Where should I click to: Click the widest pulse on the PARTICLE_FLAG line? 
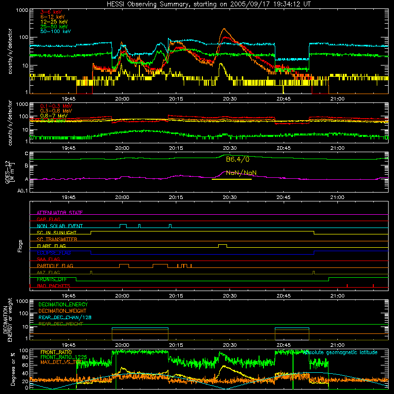[x=161, y=266]
